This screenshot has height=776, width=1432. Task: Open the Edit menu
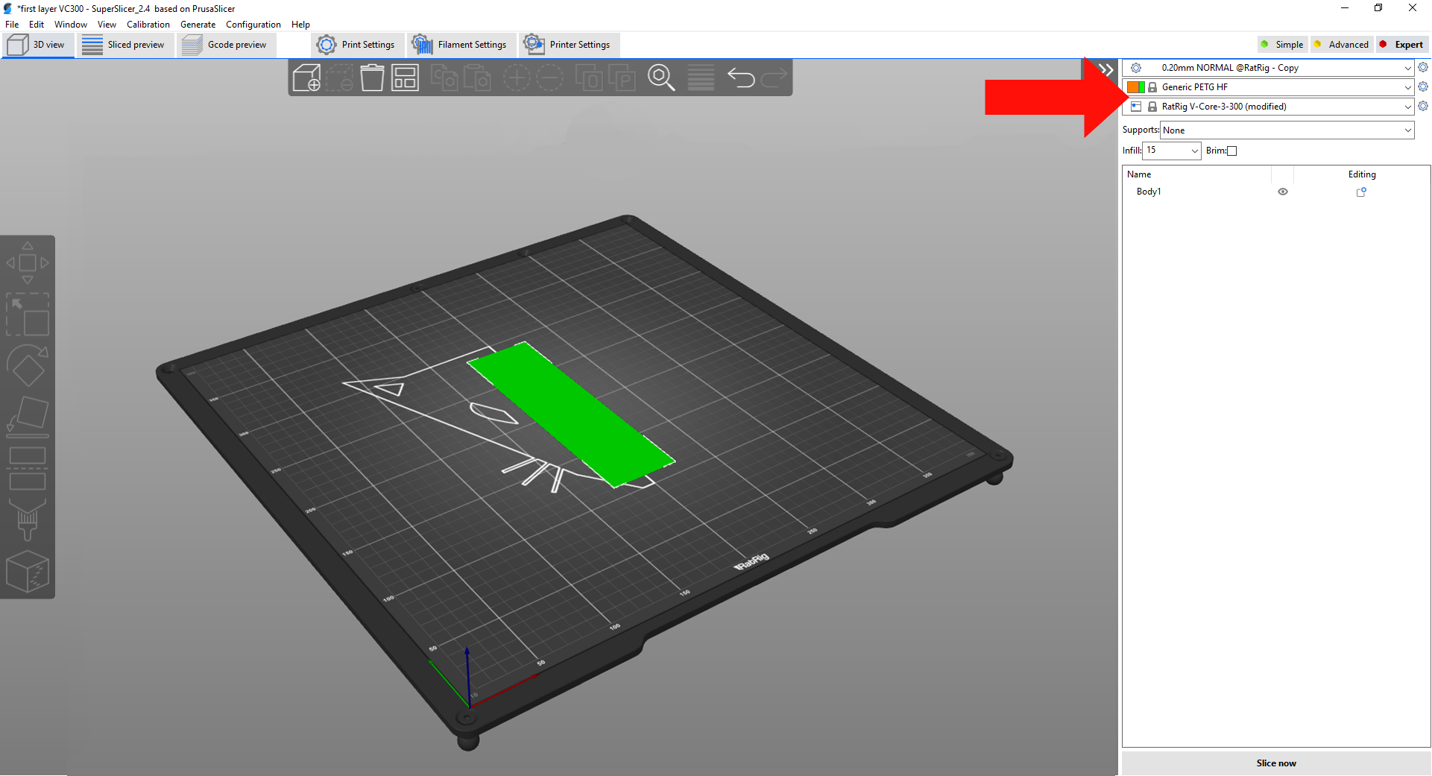click(x=37, y=25)
